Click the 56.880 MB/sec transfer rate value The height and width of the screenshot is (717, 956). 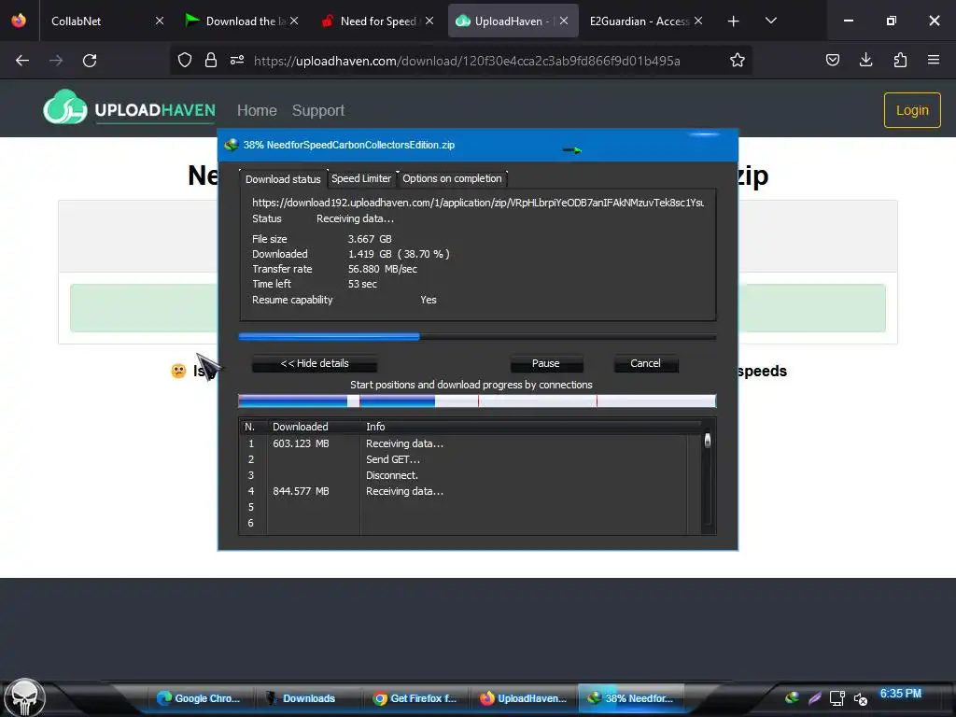[382, 269]
